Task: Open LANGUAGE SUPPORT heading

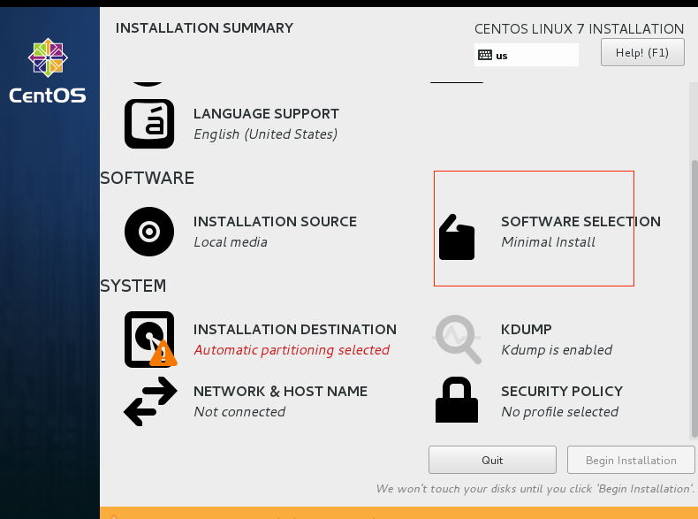Action: [266, 113]
